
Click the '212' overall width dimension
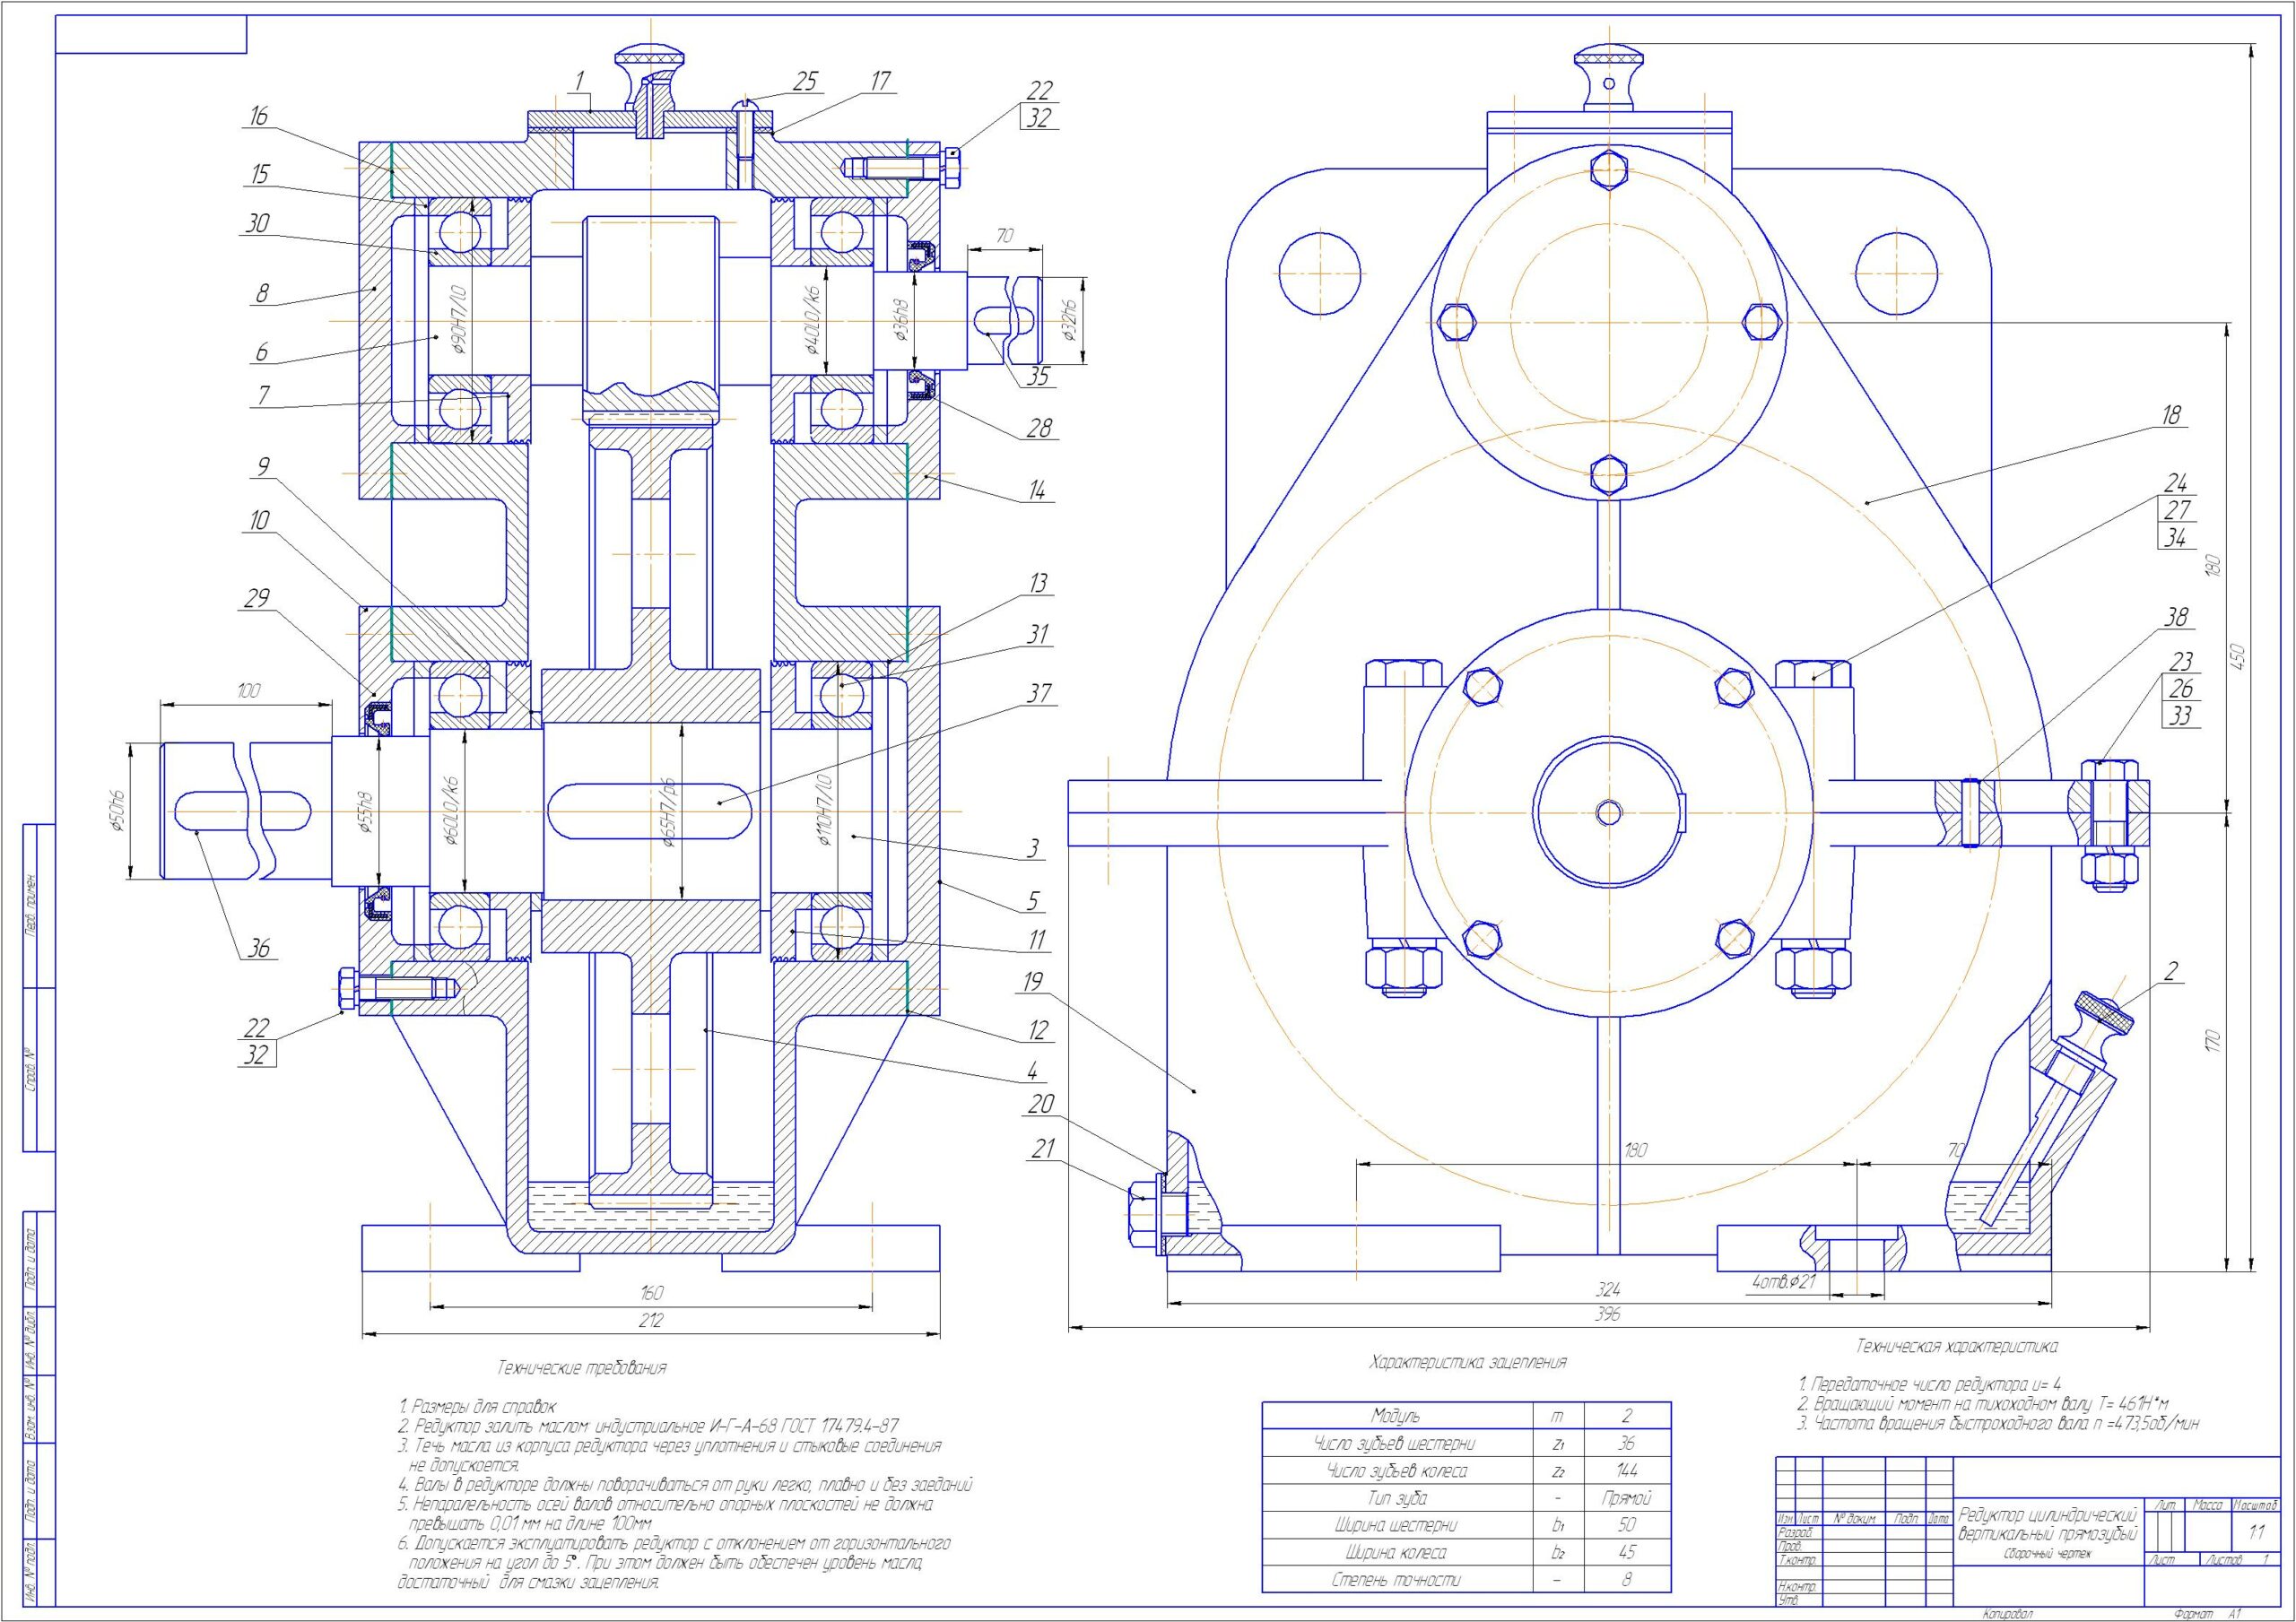pyautogui.click(x=651, y=1321)
